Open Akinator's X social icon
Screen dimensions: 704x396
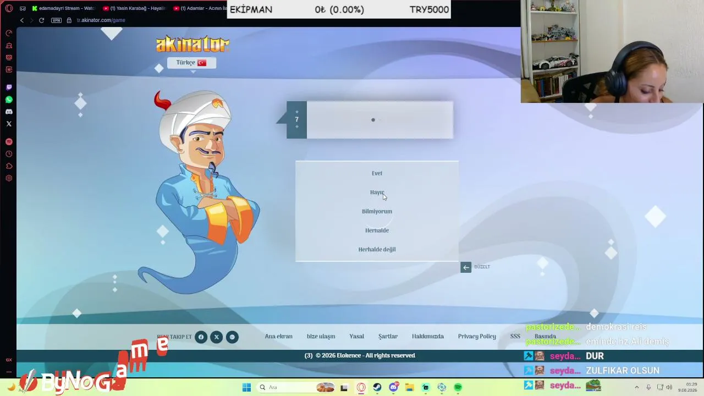pyautogui.click(x=217, y=337)
